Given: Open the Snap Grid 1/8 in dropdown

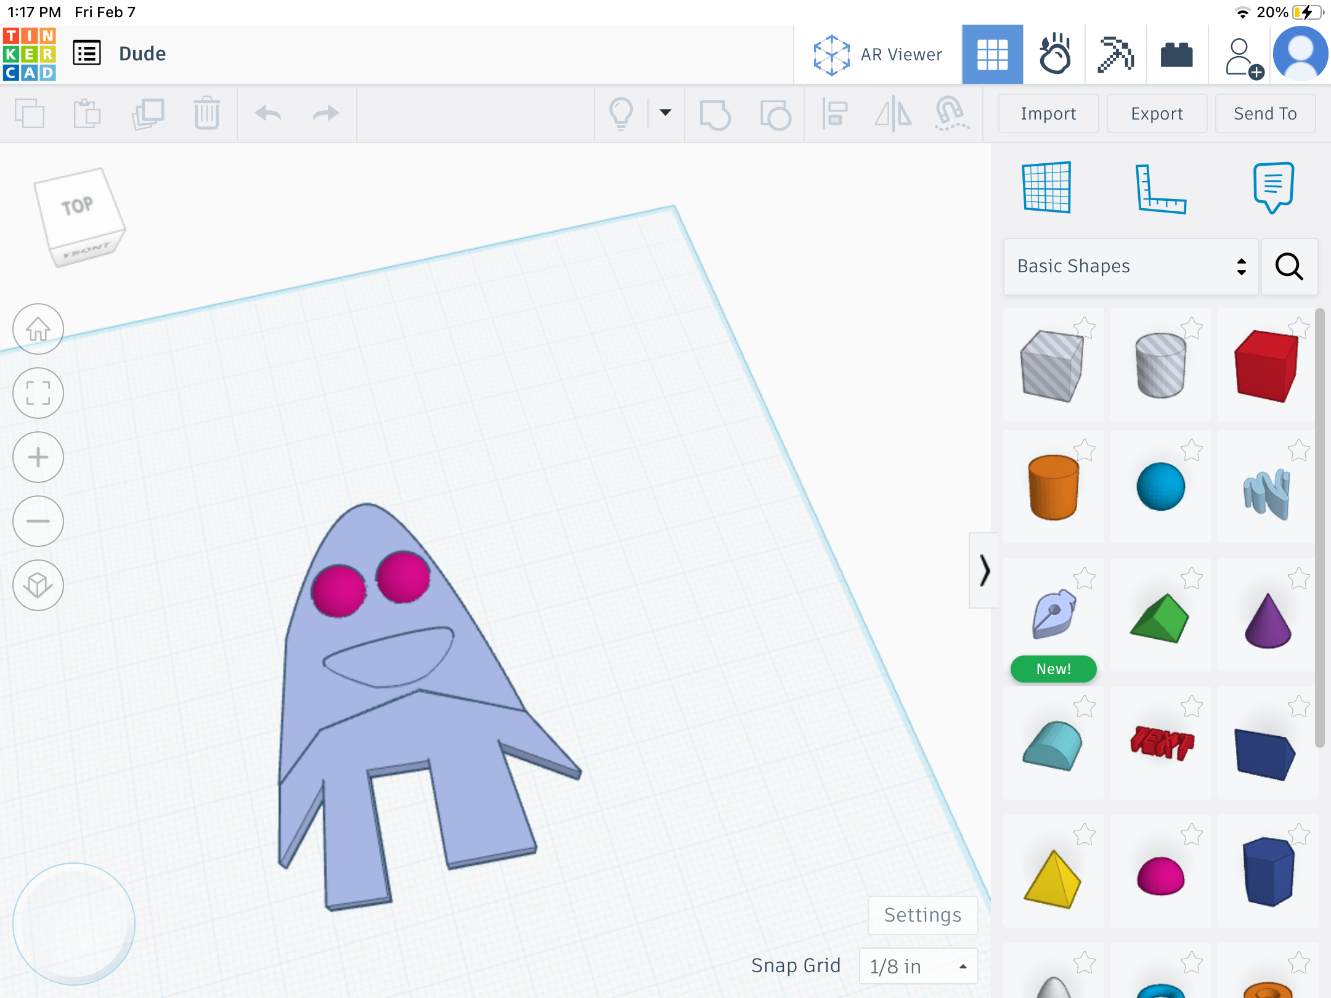Looking at the screenshot, I should coord(918,966).
